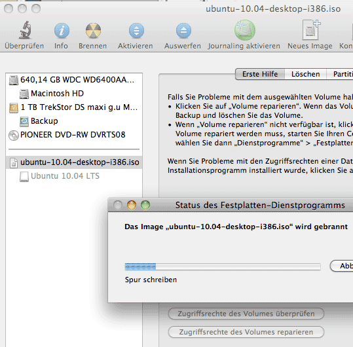The width and height of the screenshot is (353, 347).
Task: Click the burn progress bar
Action: pyautogui.click(x=223, y=266)
